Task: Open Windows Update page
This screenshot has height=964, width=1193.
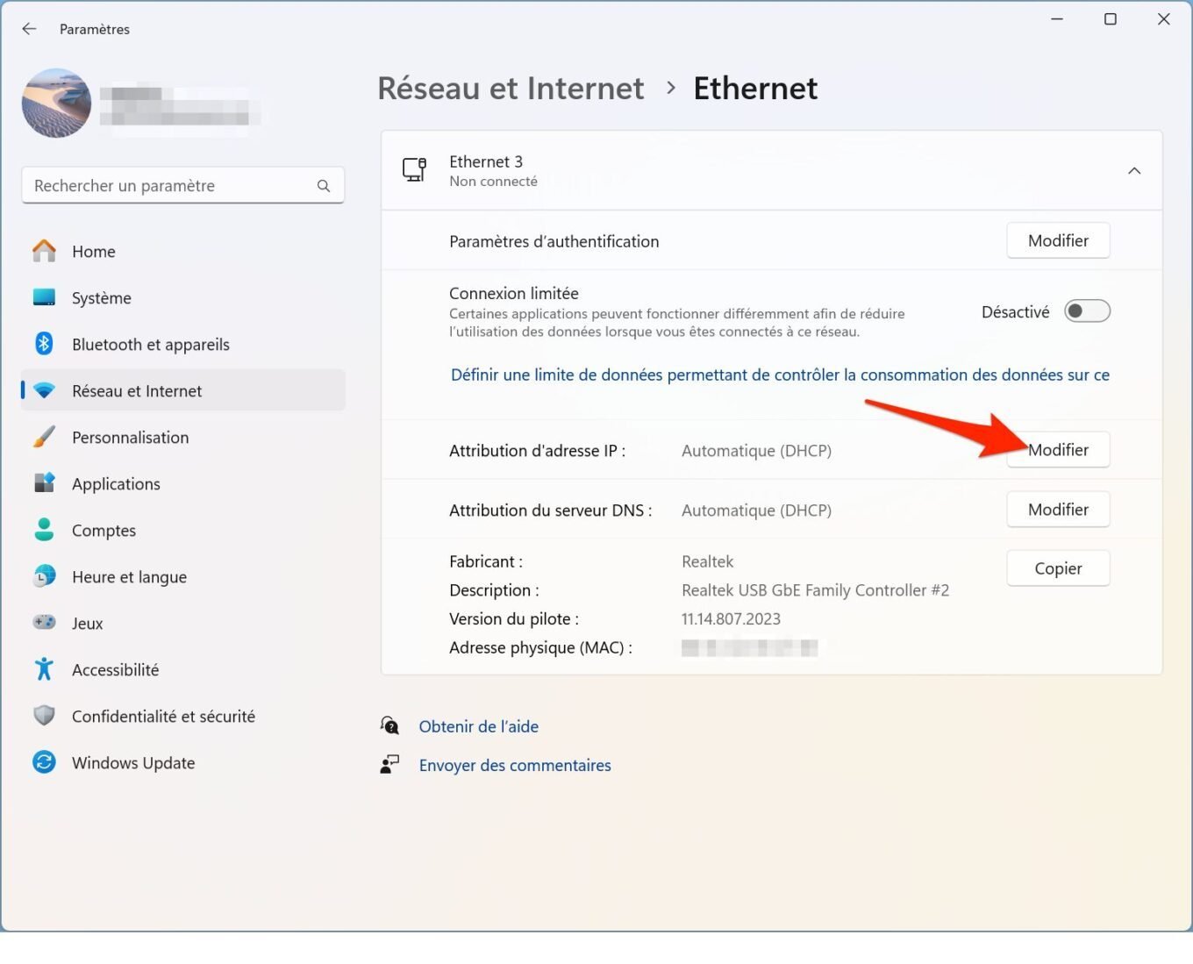Action: 182,763
